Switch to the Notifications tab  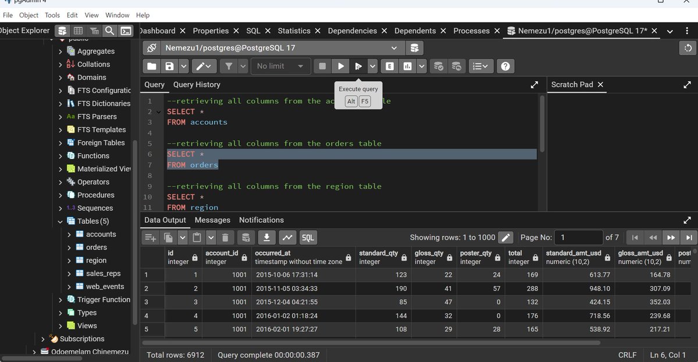pos(261,220)
